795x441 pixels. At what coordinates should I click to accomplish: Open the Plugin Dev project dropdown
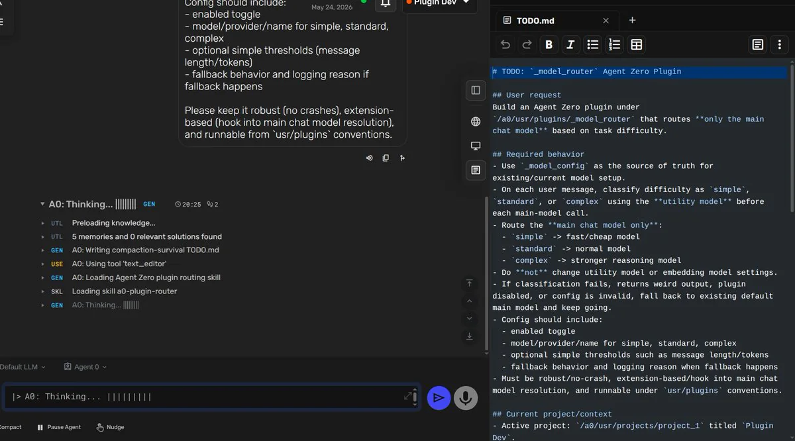tap(440, 3)
